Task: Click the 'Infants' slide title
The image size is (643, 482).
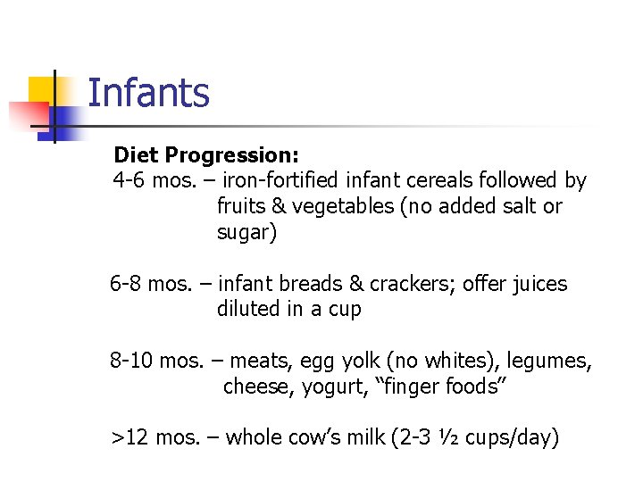Action: pos(148,93)
